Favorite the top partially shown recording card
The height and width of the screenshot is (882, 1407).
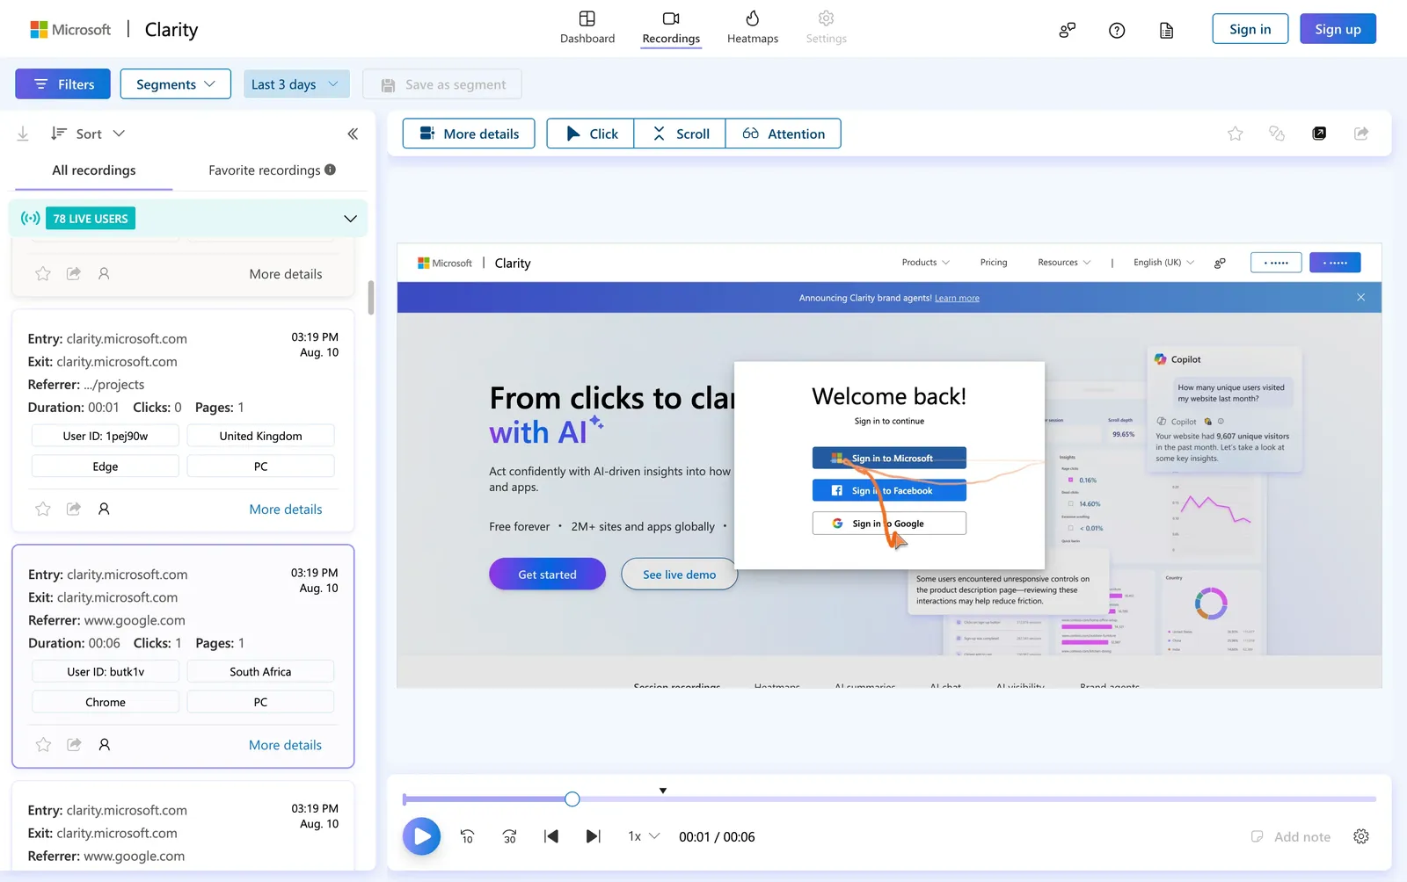coord(43,273)
